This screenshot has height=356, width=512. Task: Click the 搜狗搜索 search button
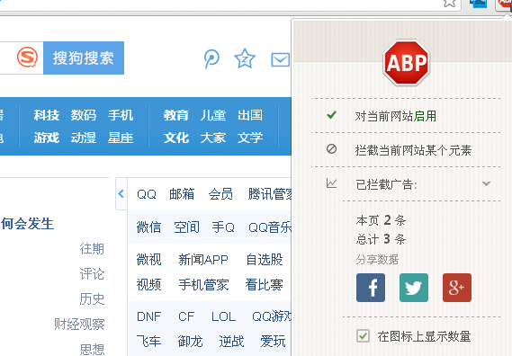click(x=84, y=58)
